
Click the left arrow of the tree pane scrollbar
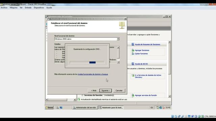[x=47, y=100]
